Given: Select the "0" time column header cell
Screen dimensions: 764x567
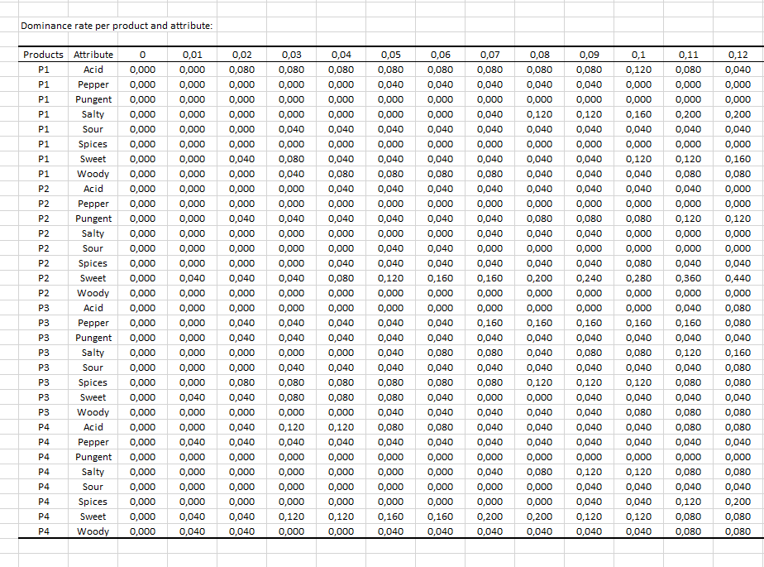Looking at the screenshot, I should [x=142, y=55].
